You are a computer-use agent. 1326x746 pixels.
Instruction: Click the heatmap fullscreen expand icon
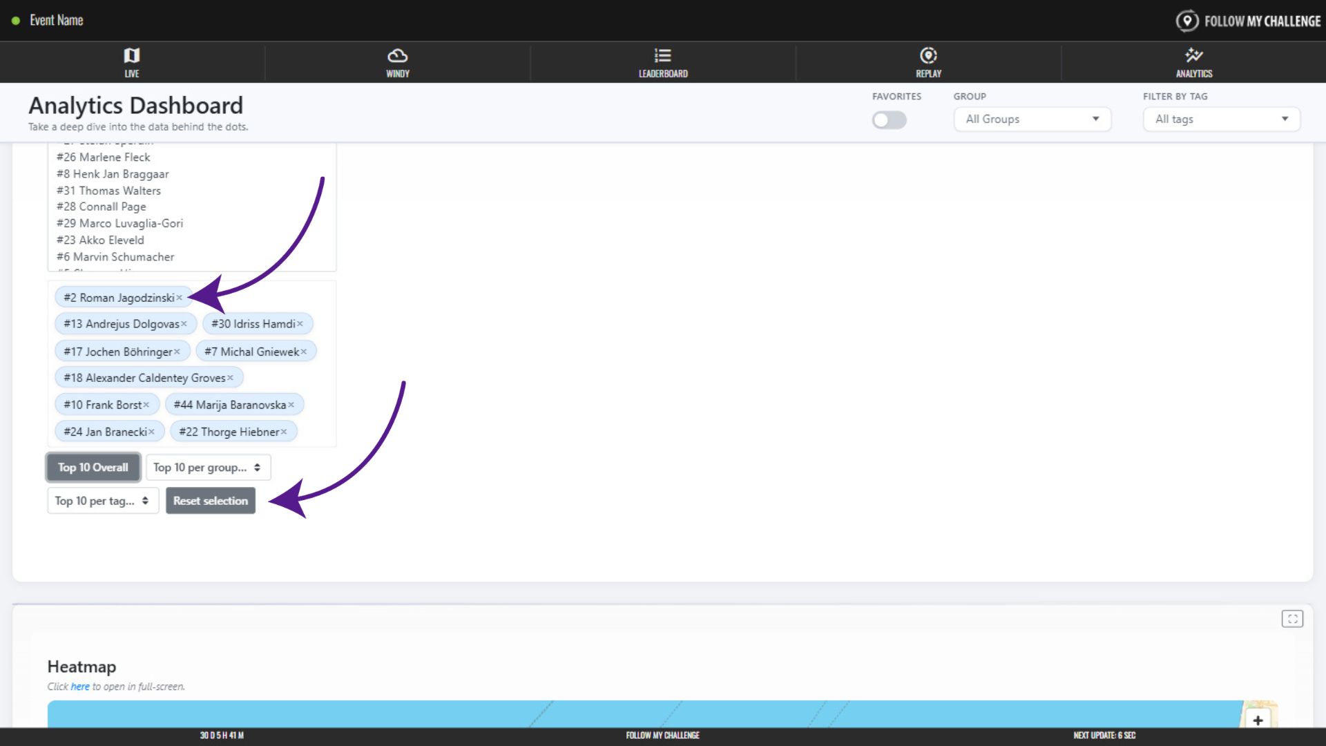coord(1292,619)
